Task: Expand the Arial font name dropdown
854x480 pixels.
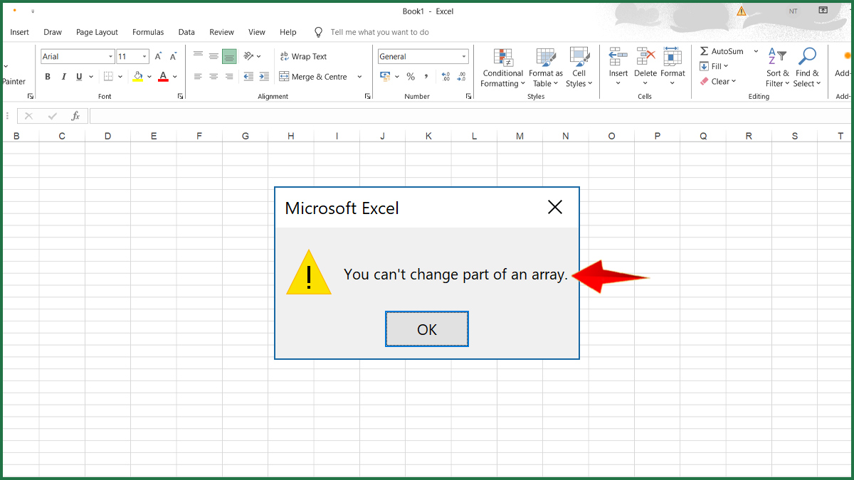Action: [110, 57]
